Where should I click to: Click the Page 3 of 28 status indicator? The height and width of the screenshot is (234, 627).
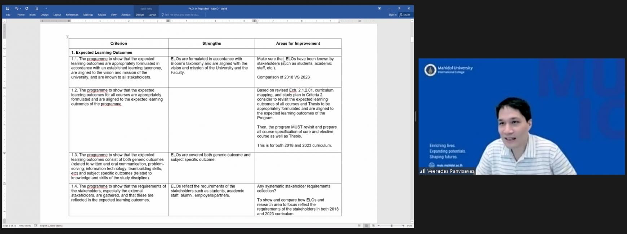click(x=9, y=226)
